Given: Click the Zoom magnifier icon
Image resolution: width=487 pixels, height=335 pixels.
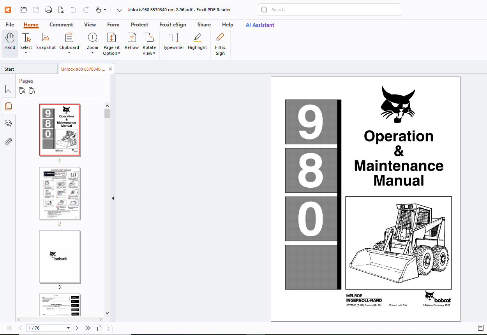Looking at the screenshot, I should (92, 38).
